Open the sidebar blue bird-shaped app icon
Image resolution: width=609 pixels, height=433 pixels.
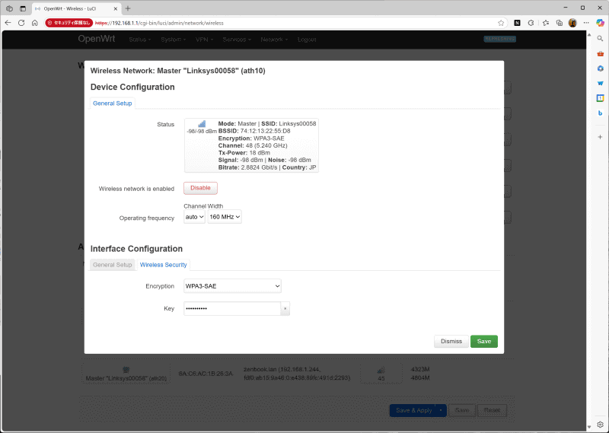pyautogui.click(x=600, y=83)
